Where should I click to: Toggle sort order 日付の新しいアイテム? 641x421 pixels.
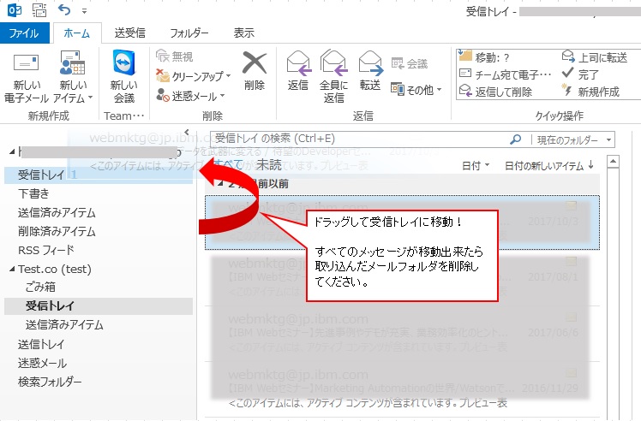point(548,165)
